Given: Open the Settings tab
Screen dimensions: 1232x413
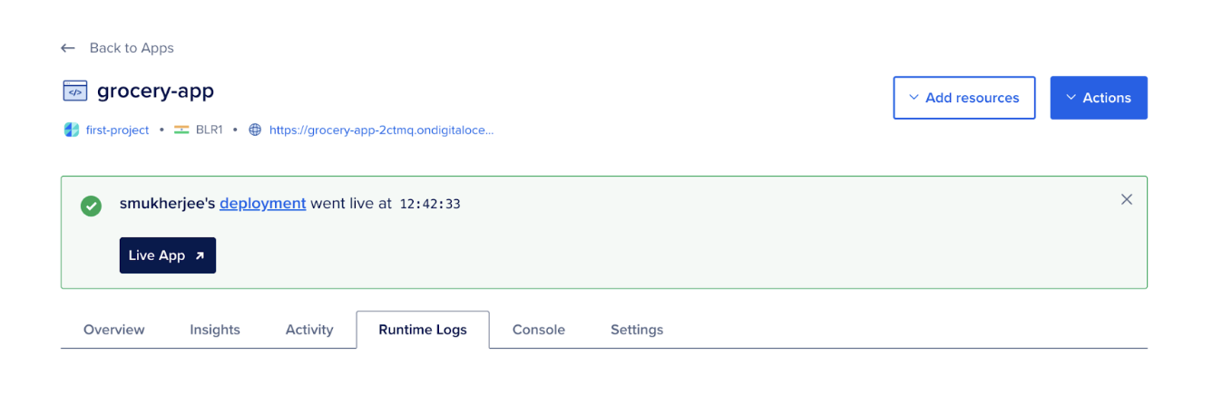Looking at the screenshot, I should point(637,330).
